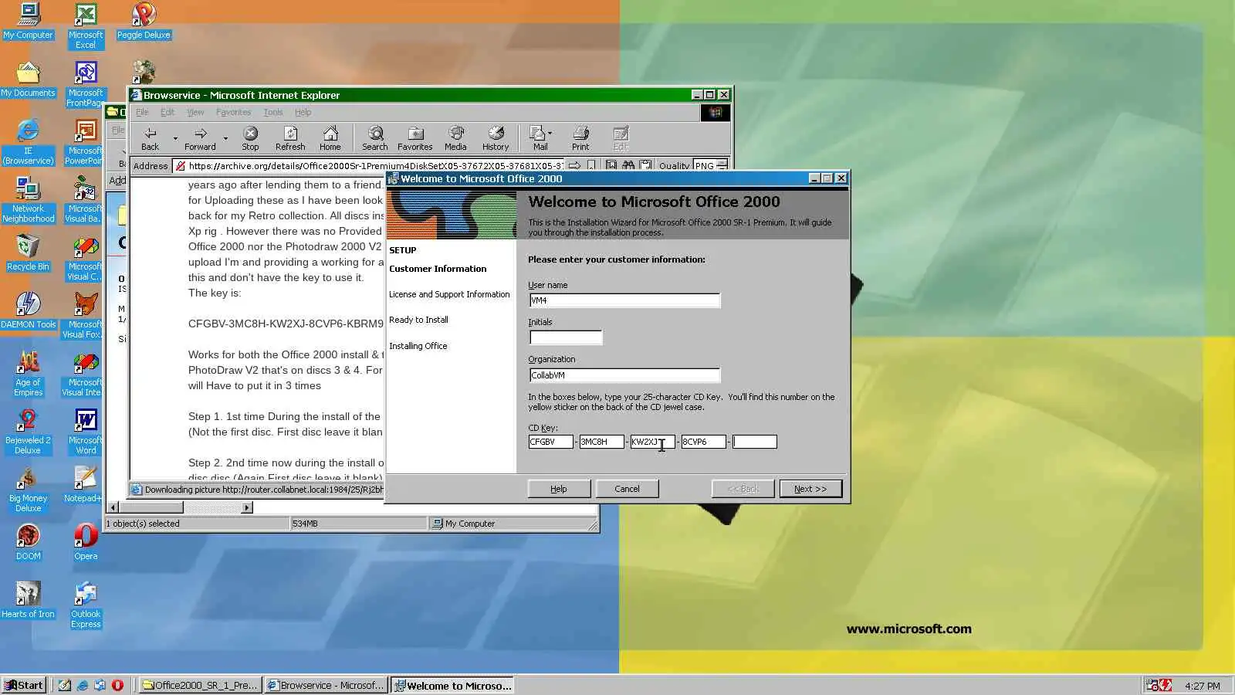The height and width of the screenshot is (695, 1235).
Task: Open the Favorites menu in Internet Explorer
Action: coord(233,112)
